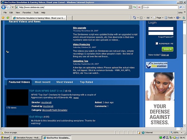Click the first Login username field
This screenshot has width=187, height=140.
161,28
